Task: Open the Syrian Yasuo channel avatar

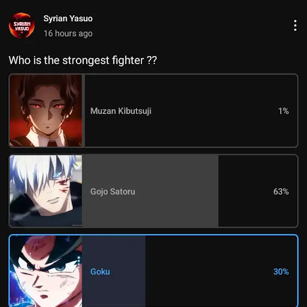Action: (x=21, y=25)
